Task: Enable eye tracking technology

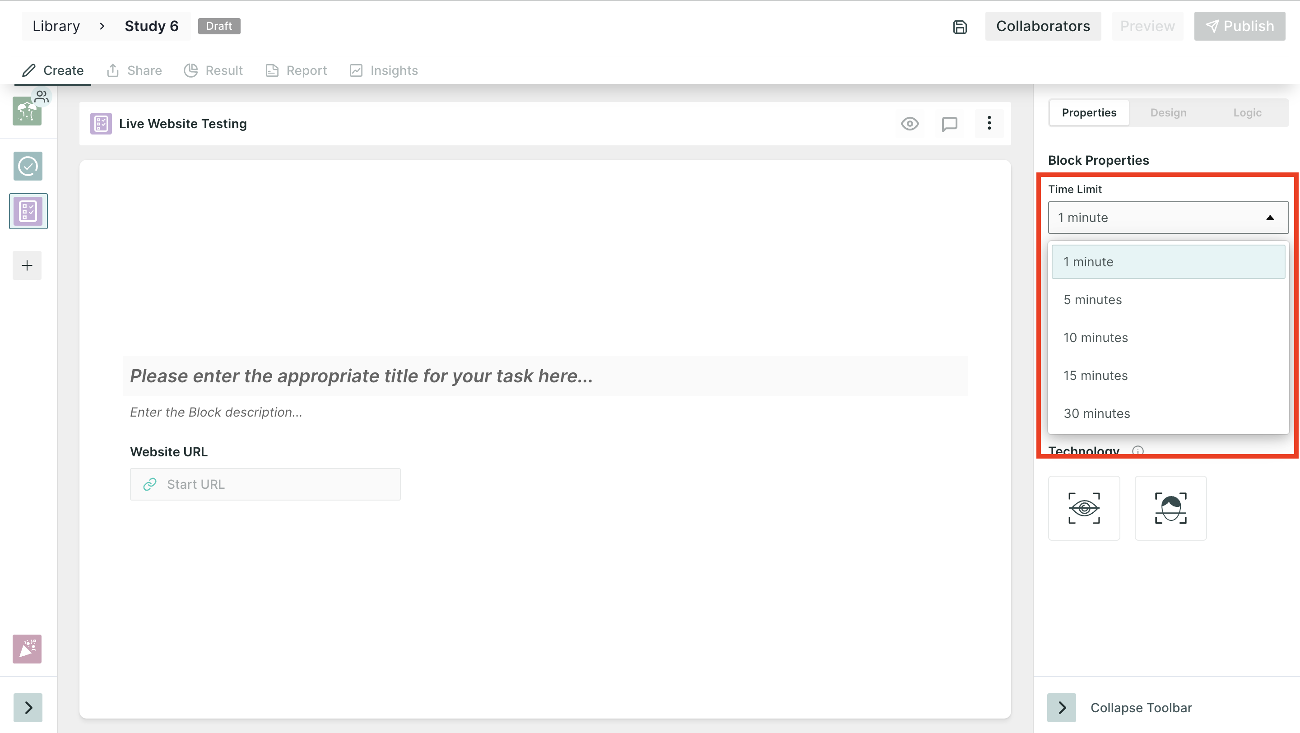Action: point(1084,508)
